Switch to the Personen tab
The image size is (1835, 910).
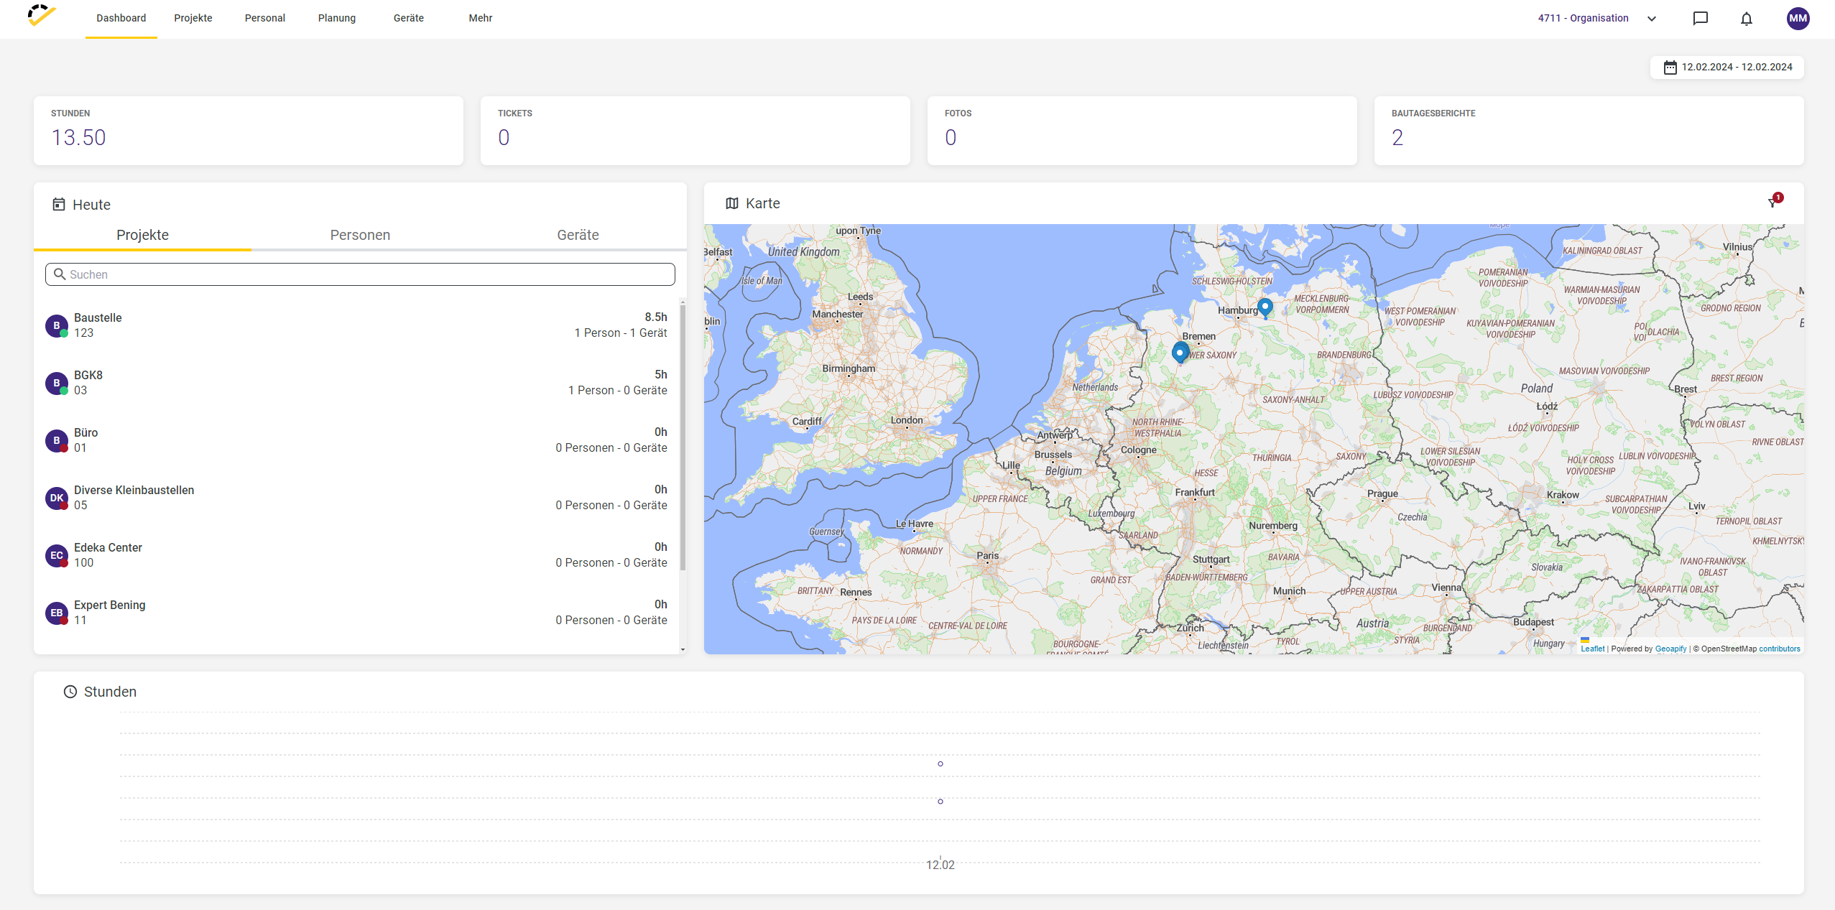point(360,236)
